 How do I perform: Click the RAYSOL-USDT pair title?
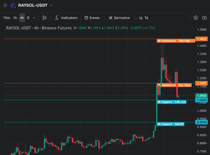[x=33, y=5]
